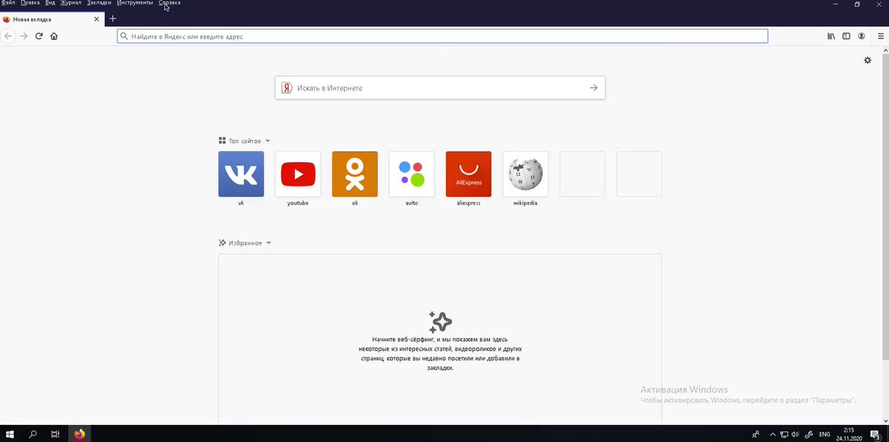Open the clock showing 2:15

(849, 434)
